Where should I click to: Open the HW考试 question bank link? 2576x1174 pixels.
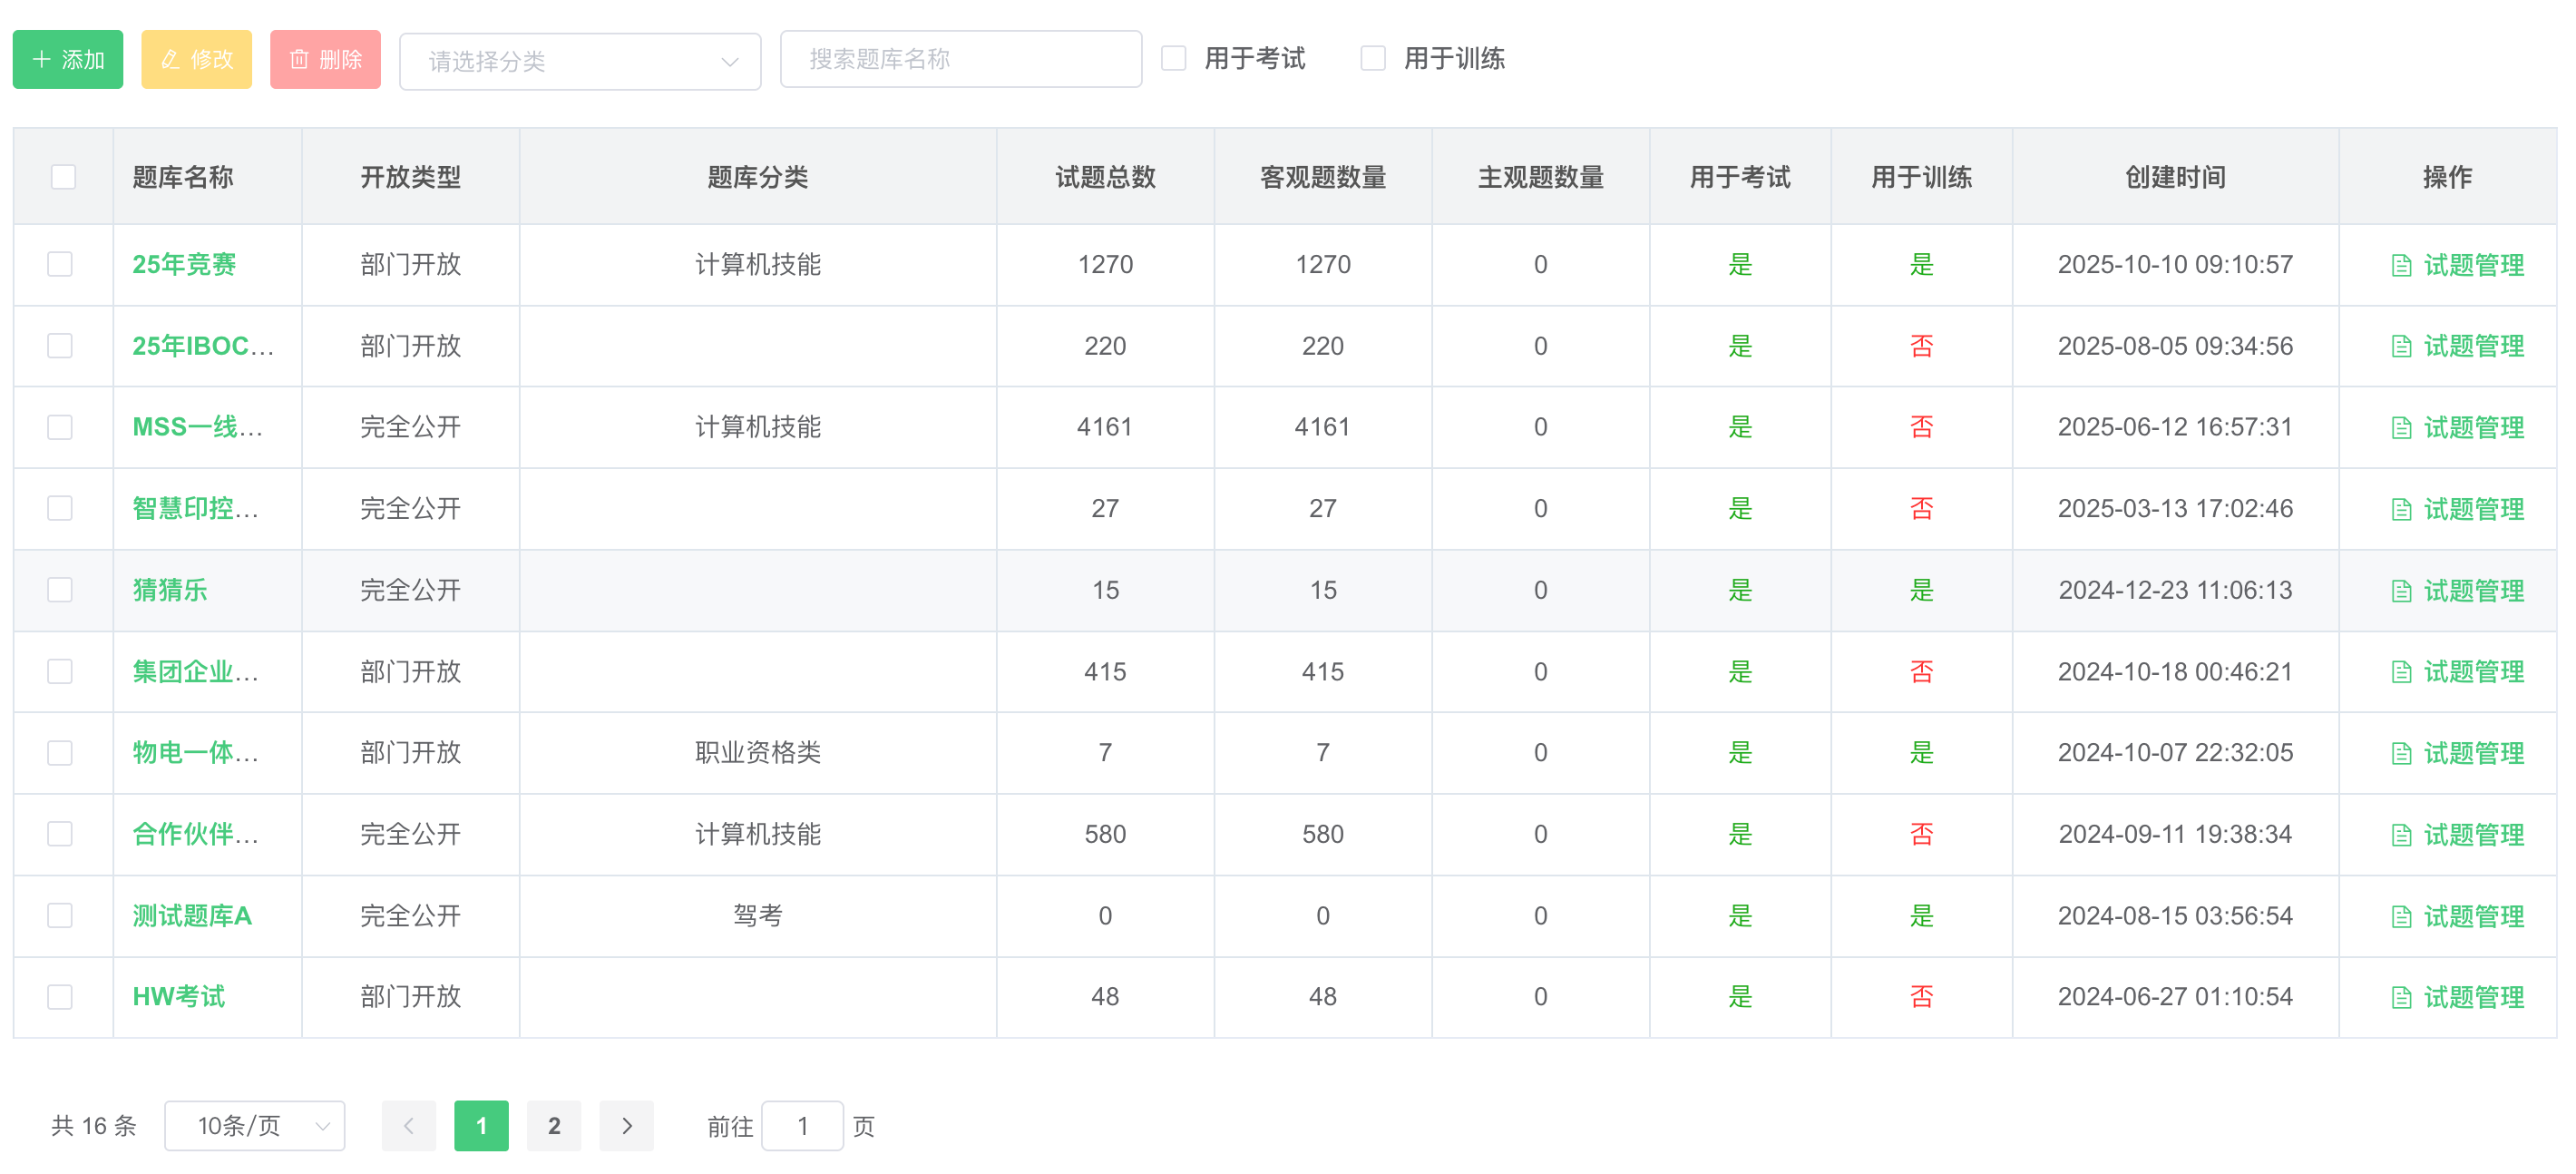coord(179,996)
